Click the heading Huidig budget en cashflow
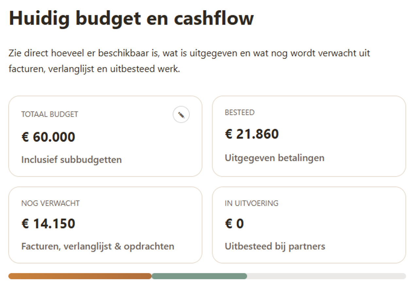 coord(131,19)
